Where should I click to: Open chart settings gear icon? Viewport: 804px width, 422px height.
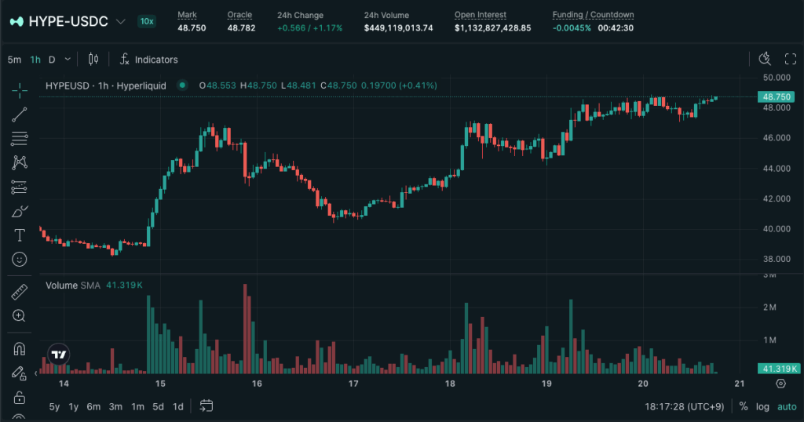780,384
